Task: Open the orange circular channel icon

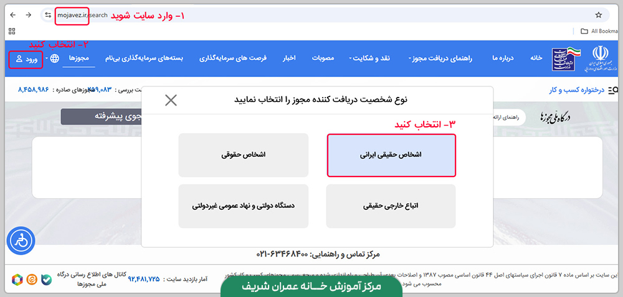Action: click(x=32, y=279)
